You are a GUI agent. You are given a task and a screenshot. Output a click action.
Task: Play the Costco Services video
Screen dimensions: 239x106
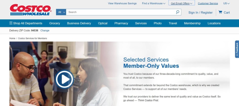[x=64, y=79]
